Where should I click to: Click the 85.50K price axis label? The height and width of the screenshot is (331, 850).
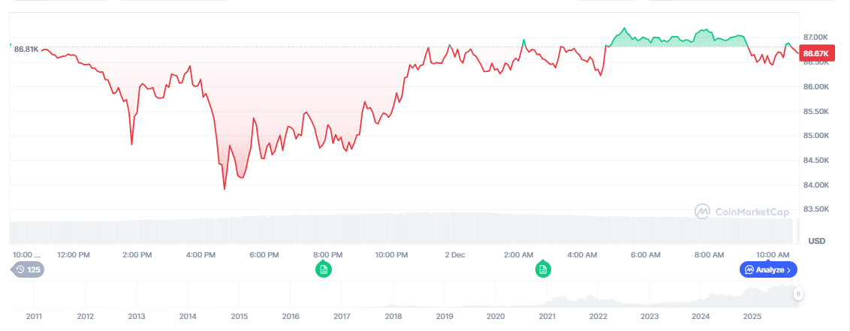click(x=816, y=111)
